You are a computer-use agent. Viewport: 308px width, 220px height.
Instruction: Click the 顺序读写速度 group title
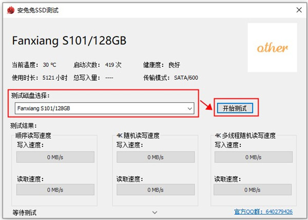click(x=33, y=136)
